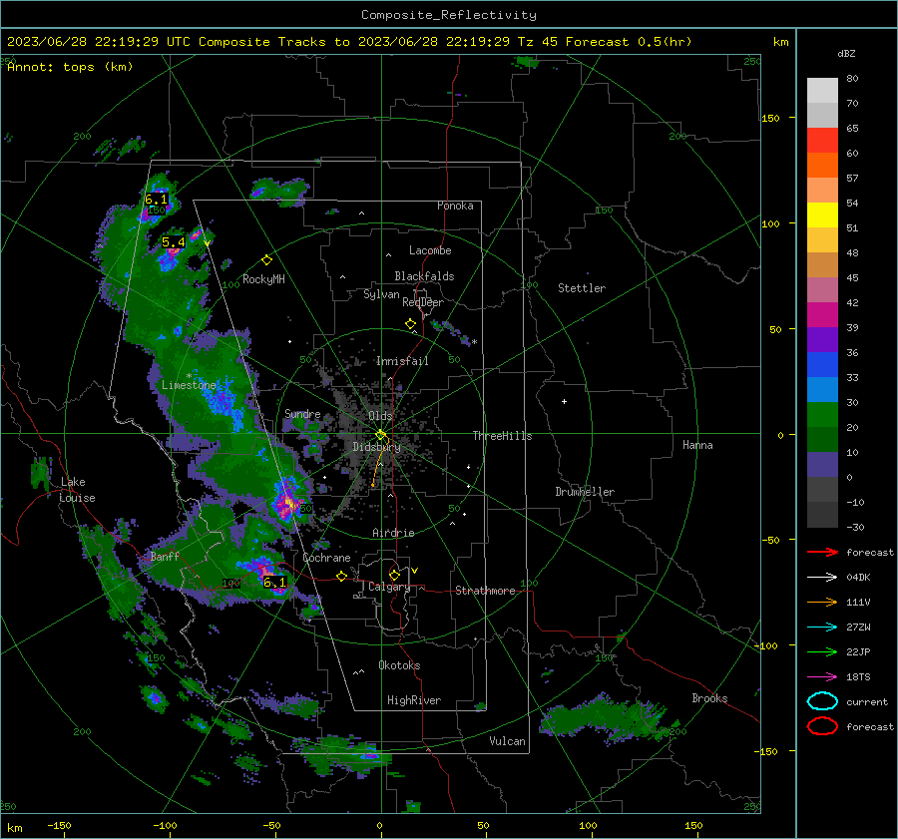Click the Limestone label

point(189,385)
